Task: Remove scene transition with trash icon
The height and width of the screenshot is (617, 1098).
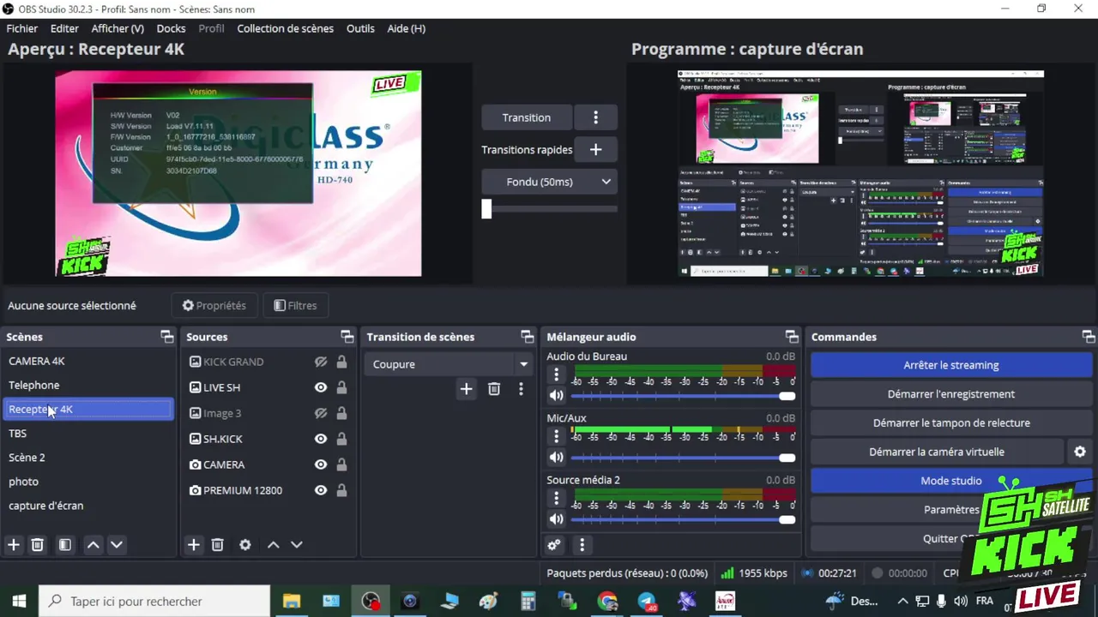Action: point(494,389)
